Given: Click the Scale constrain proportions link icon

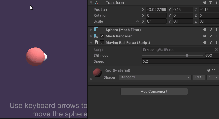Looking at the screenshot, I should (x=137, y=21).
